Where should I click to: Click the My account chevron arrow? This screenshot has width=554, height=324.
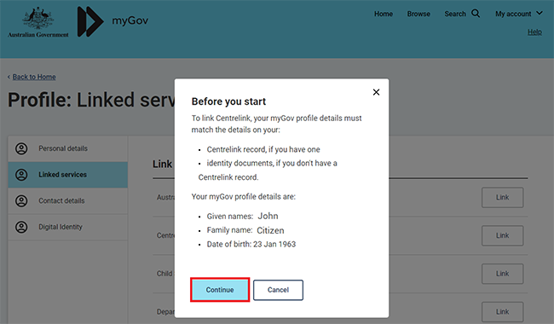pos(540,13)
